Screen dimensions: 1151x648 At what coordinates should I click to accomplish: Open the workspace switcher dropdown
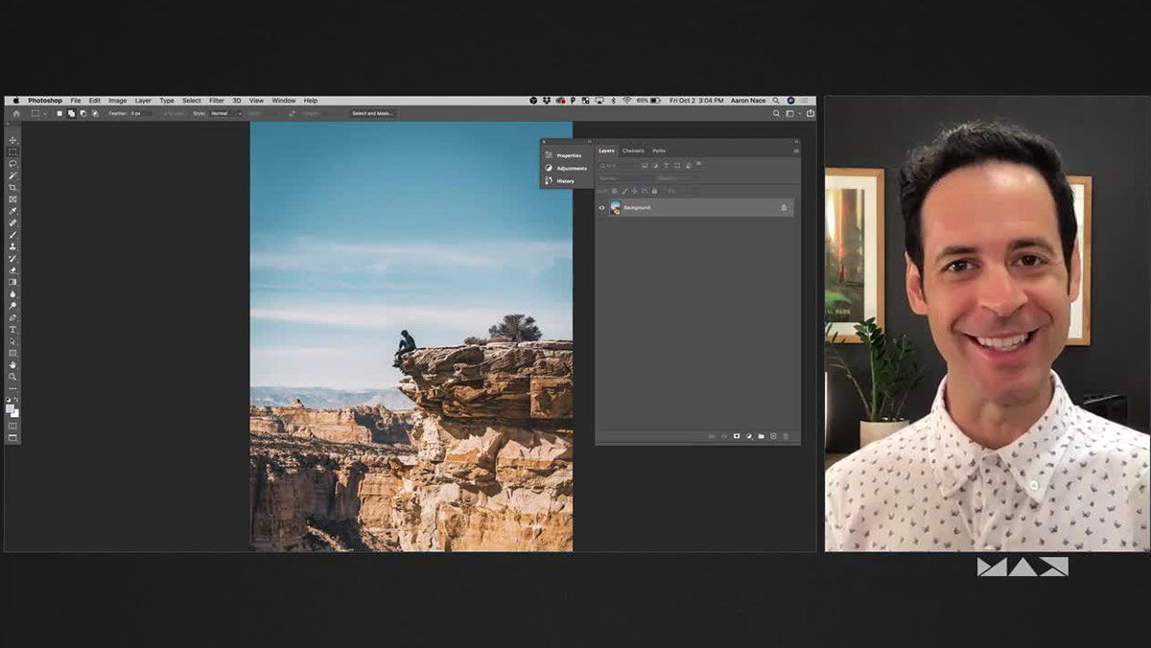(x=793, y=113)
